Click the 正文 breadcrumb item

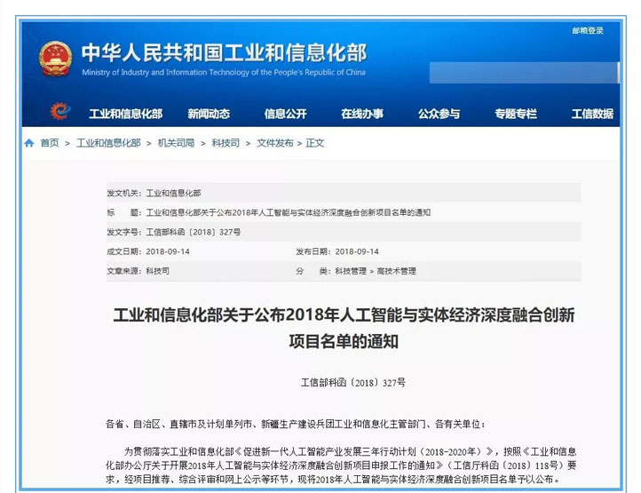click(315, 143)
